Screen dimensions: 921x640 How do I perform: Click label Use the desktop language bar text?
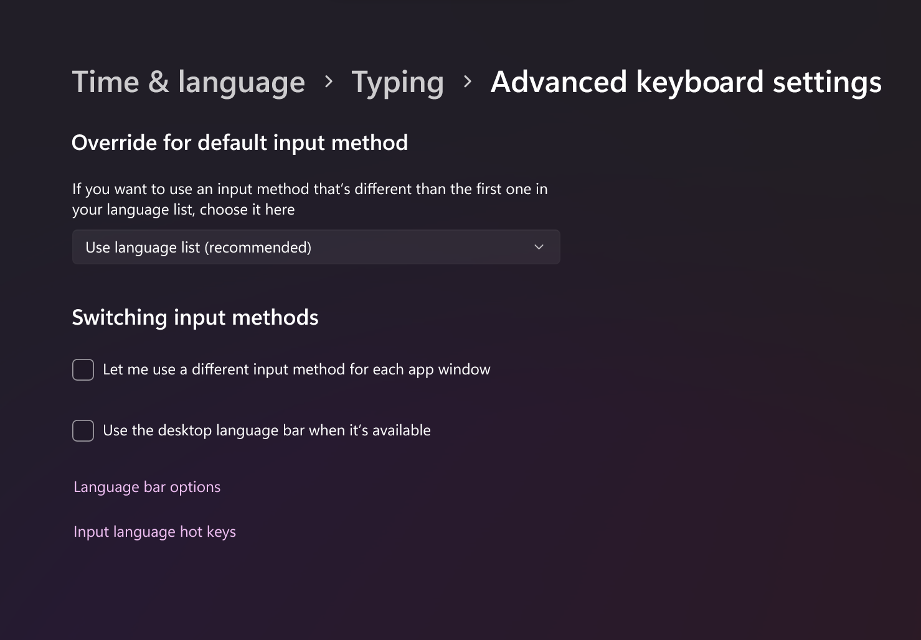(267, 430)
